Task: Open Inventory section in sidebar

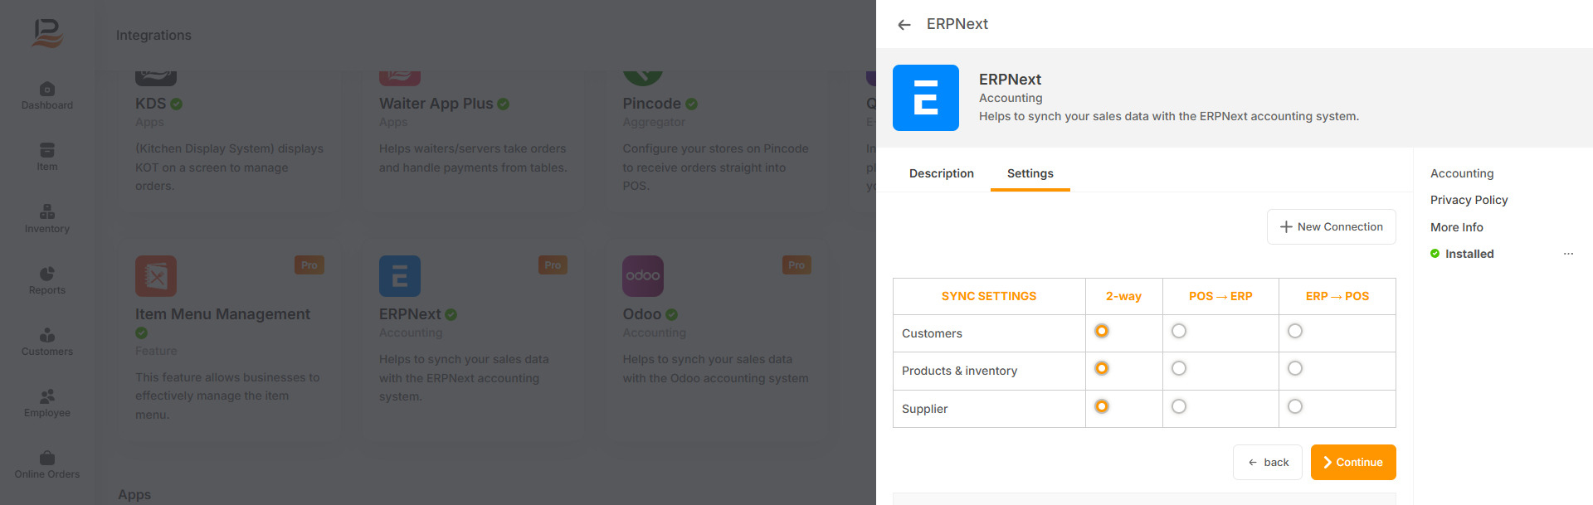Action: tap(47, 219)
